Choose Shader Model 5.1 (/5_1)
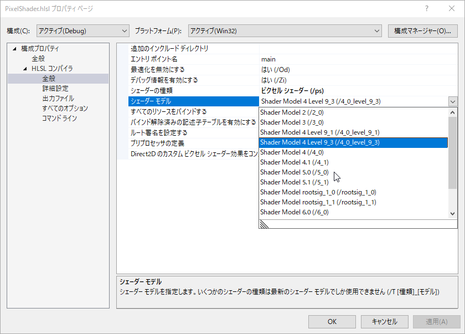 point(353,182)
